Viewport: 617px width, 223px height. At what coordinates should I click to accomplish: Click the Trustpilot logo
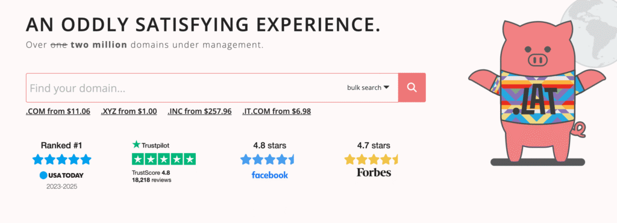[151, 145]
